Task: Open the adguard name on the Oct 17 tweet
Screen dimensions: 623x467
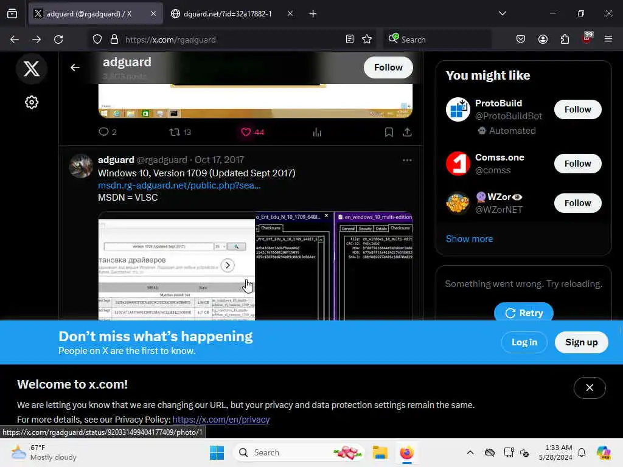Action: pos(116,160)
